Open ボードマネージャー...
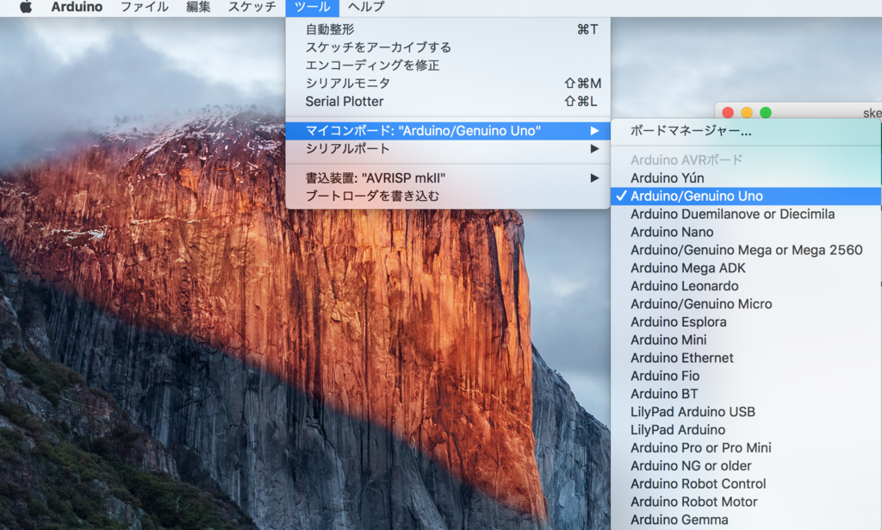Viewport: 882px width, 530px height. pyautogui.click(x=746, y=131)
